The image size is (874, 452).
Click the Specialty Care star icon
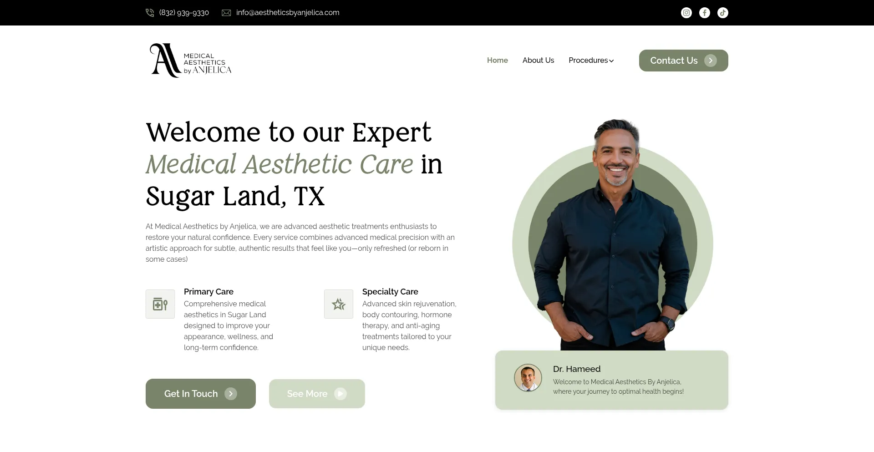339,304
